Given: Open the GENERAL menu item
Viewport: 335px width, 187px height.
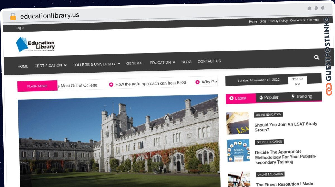Looking at the screenshot, I should pos(135,63).
